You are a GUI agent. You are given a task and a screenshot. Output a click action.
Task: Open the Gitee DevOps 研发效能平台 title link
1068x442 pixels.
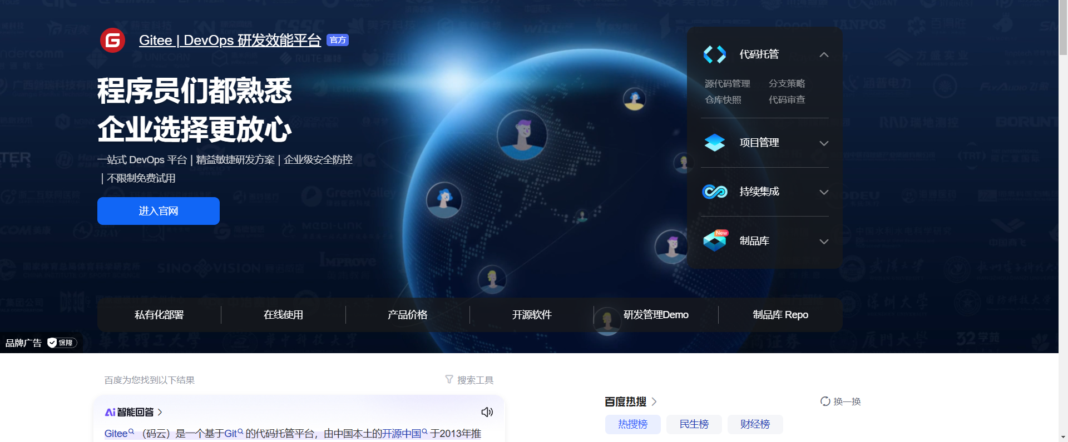point(230,40)
